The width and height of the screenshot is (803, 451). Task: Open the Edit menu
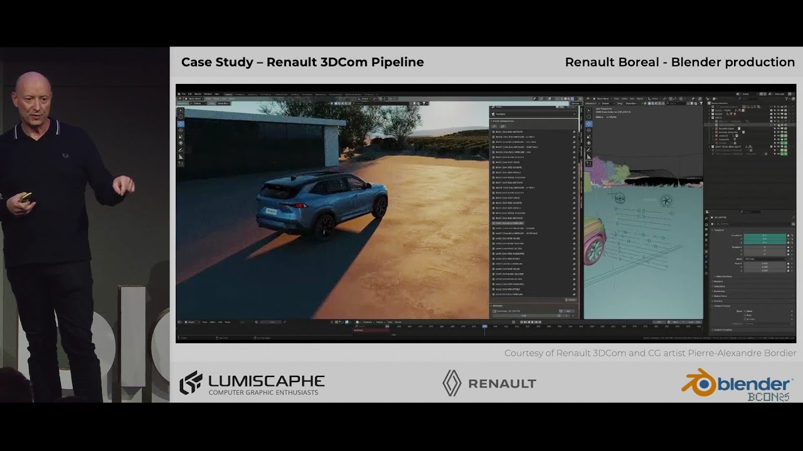189,94
